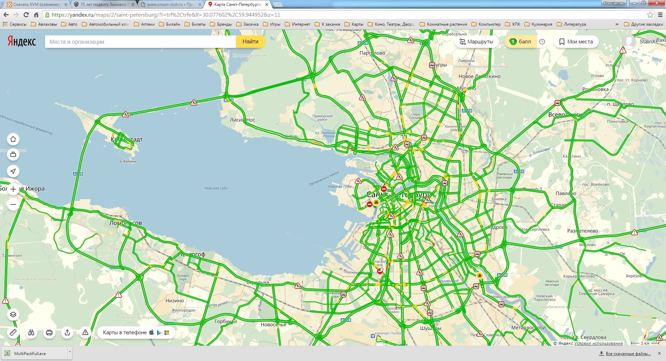Click the Ломоносов map label
Image resolution: width=666 pixels, height=361 pixels.
pyautogui.click(x=126, y=223)
